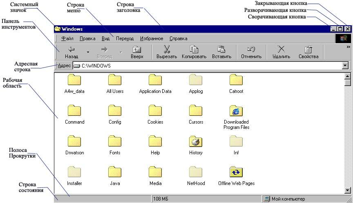The image size is (353, 203).
Task: Open the Справка menu
Action: point(178,38)
